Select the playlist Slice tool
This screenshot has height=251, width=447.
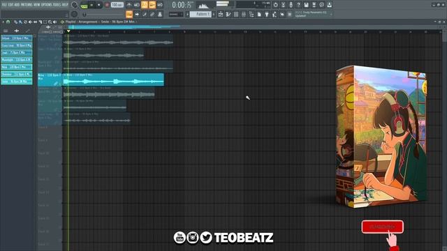(x=41, y=22)
